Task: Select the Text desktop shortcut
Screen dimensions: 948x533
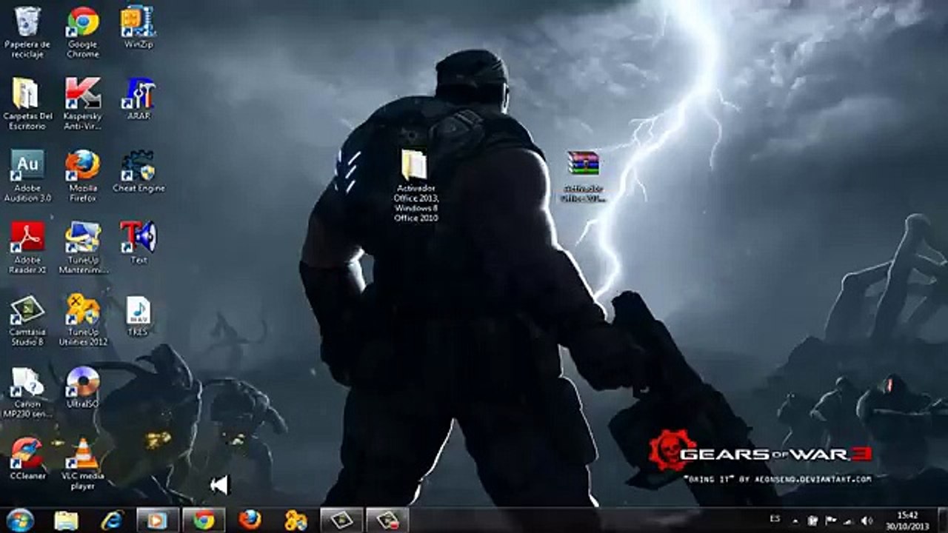Action: [x=138, y=242]
